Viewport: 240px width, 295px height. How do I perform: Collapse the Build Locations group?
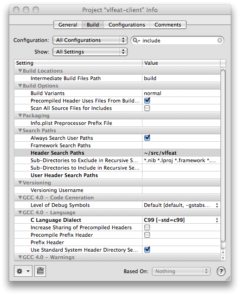(20, 71)
